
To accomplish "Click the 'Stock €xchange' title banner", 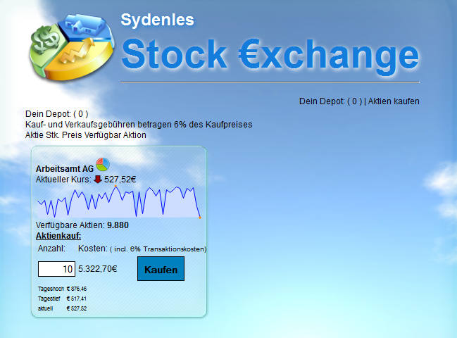I will point(268,55).
